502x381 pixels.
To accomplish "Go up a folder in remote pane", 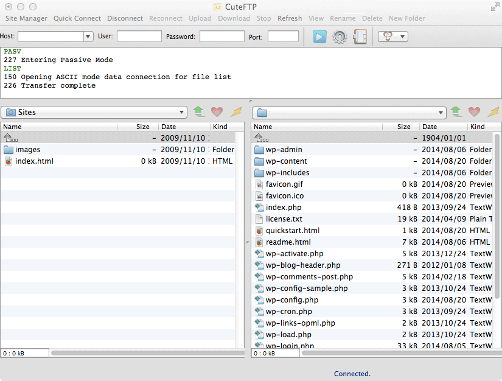I will [456, 112].
